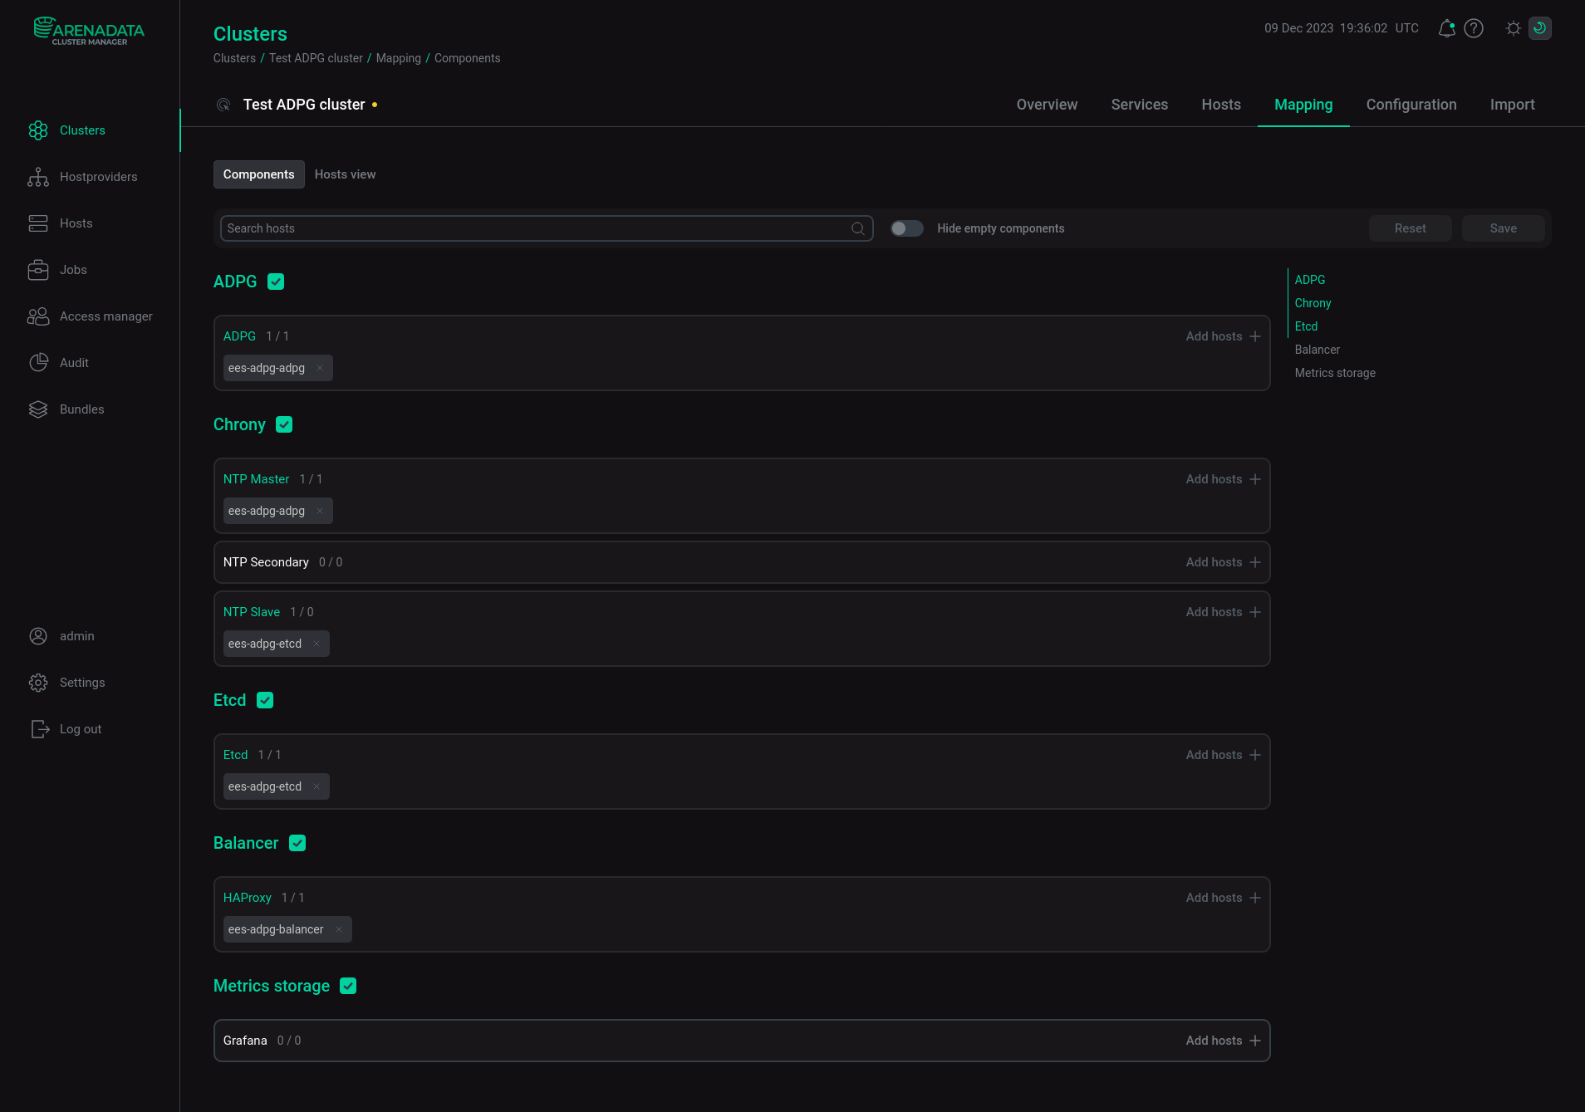Add hosts to HAProxy
Screen dimensions: 1585x1112
point(1223,898)
